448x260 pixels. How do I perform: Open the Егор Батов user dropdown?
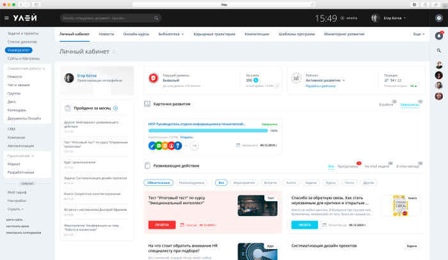point(393,18)
